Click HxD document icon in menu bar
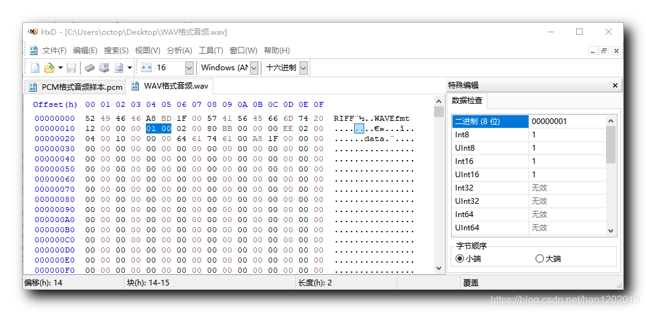The height and width of the screenshot is (312, 646). (34, 51)
